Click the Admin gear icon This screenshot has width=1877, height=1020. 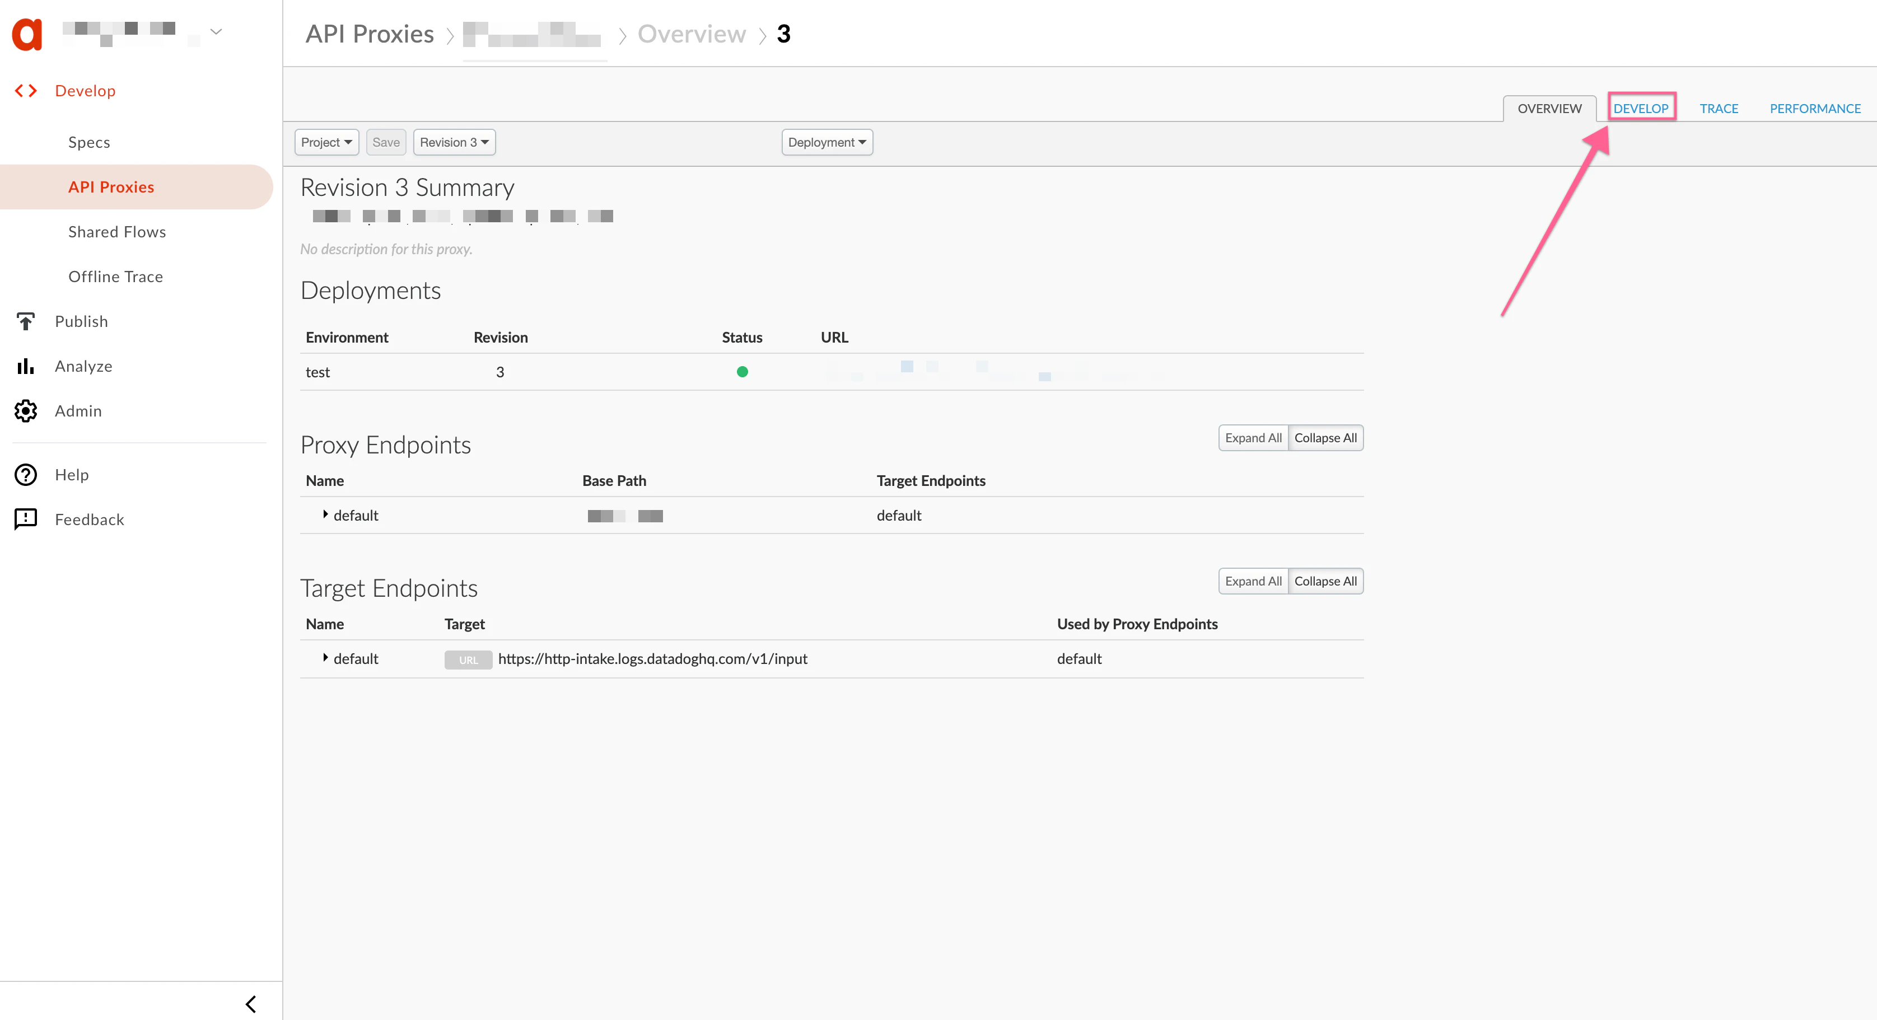point(26,410)
